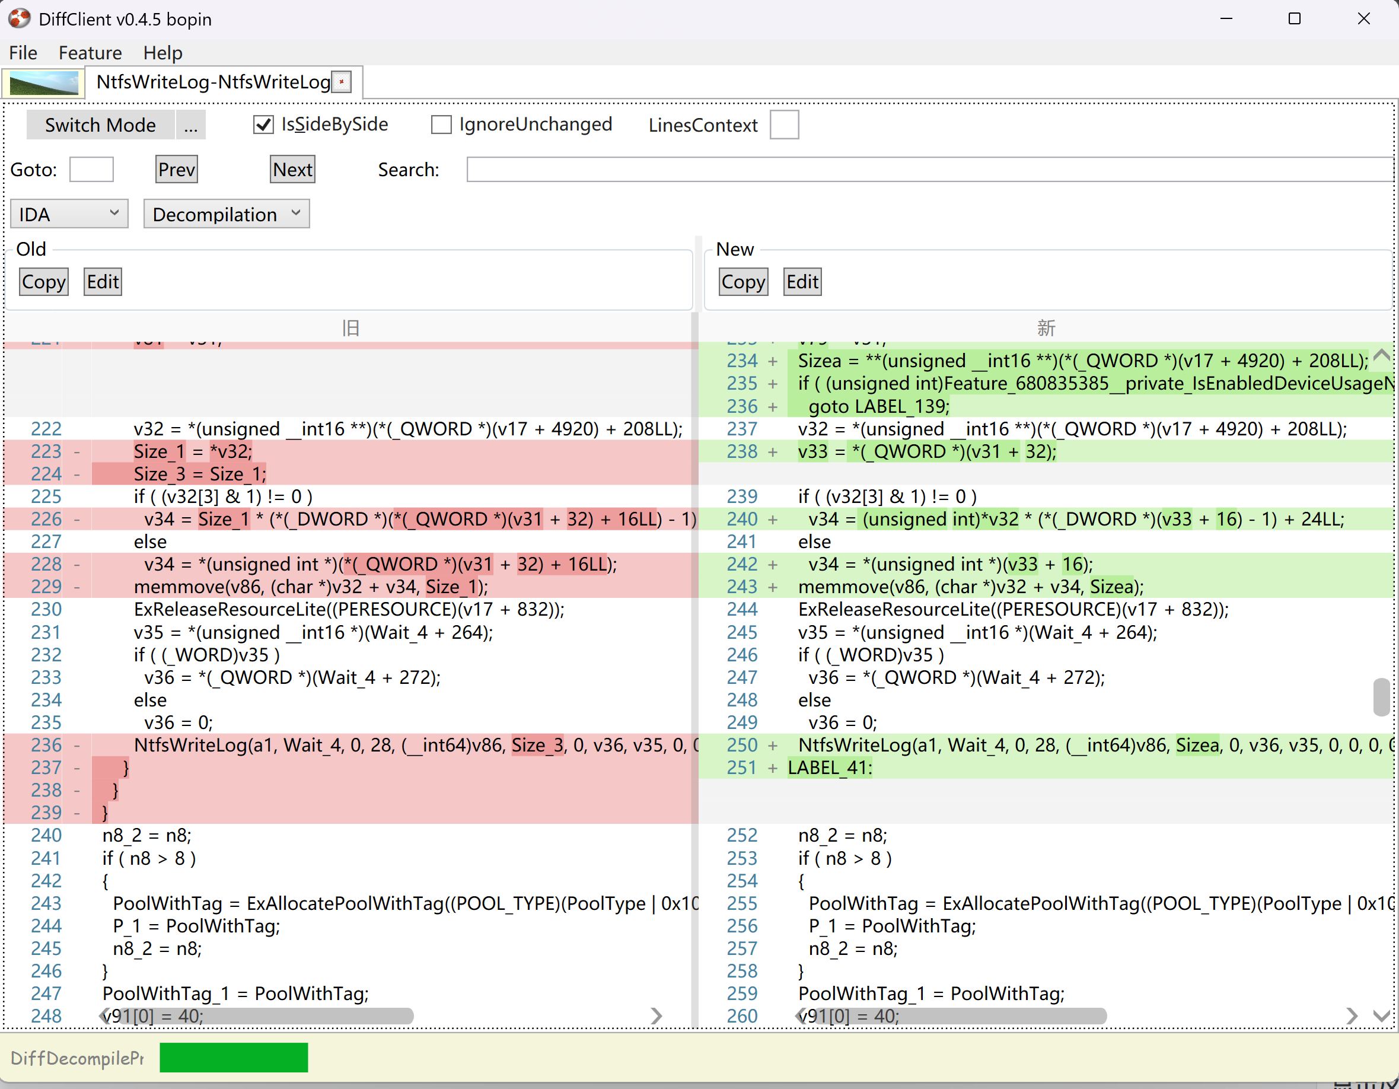This screenshot has width=1399, height=1089.
Task: Click the ellipsis button beside Switch Mode
Action: click(x=190, y=125)
